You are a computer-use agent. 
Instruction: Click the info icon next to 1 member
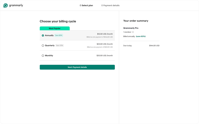[x=133, y=32]
